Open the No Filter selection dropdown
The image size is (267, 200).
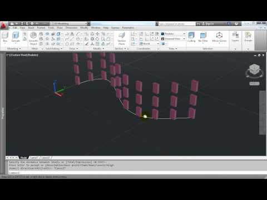[203, 37]
